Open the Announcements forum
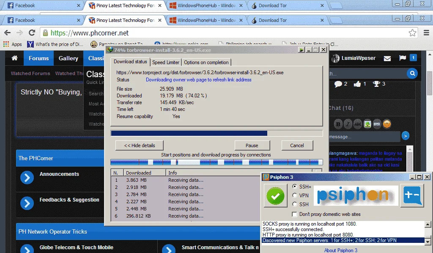Screen dimensions: 433x253 59,174
